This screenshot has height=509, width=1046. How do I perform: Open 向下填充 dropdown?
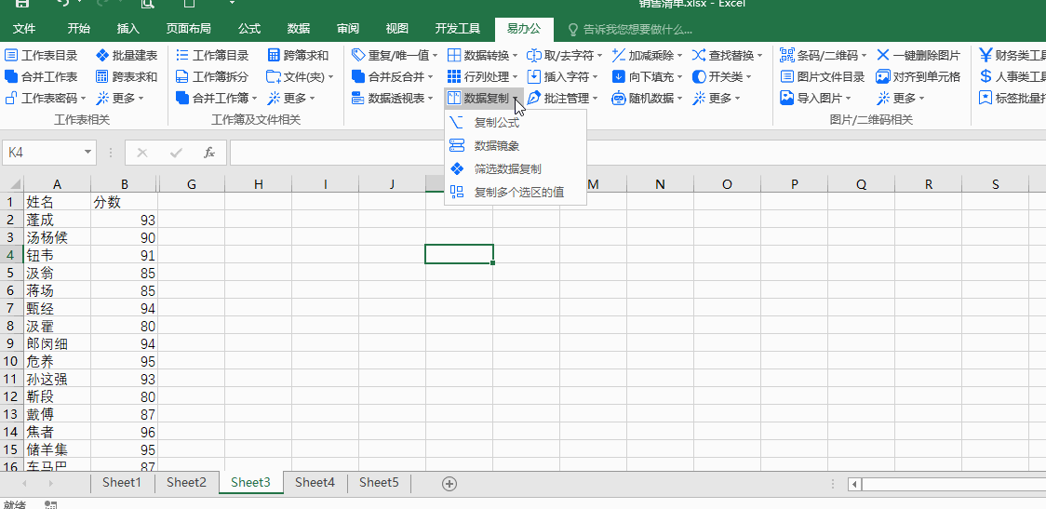tap(679, 77)
